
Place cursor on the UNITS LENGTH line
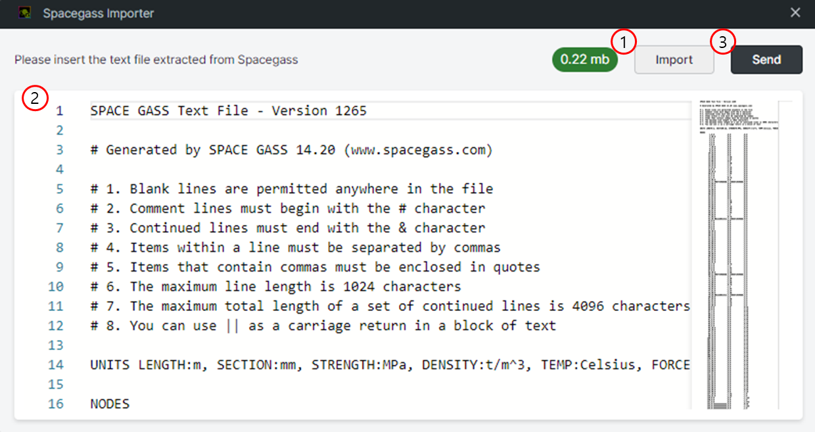pyautogui.click(x=390, y=365)
